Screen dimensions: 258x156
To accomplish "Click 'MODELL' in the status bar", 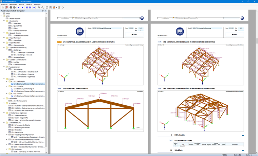I will (x=224, y=155).
